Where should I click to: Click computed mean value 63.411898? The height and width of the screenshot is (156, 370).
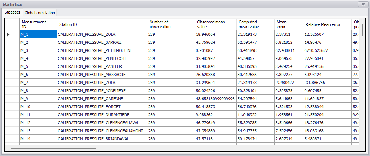point(255,50)
